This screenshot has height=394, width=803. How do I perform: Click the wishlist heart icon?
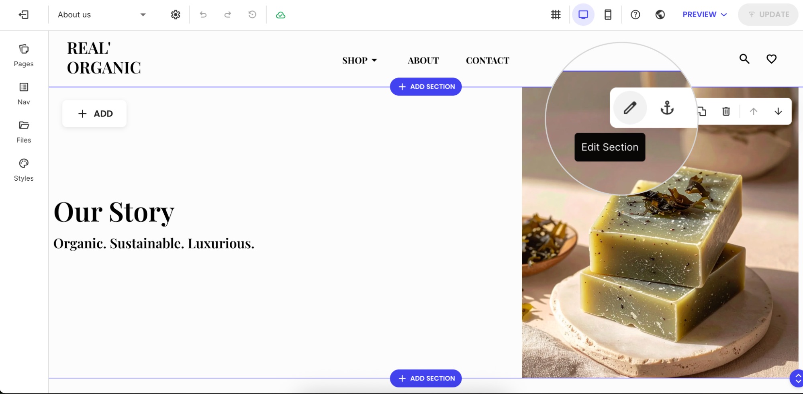pos(771,59)
